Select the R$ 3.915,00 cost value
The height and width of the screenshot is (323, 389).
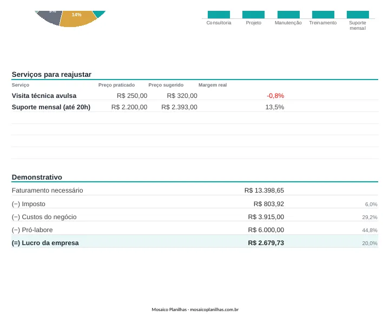point(266,217)
